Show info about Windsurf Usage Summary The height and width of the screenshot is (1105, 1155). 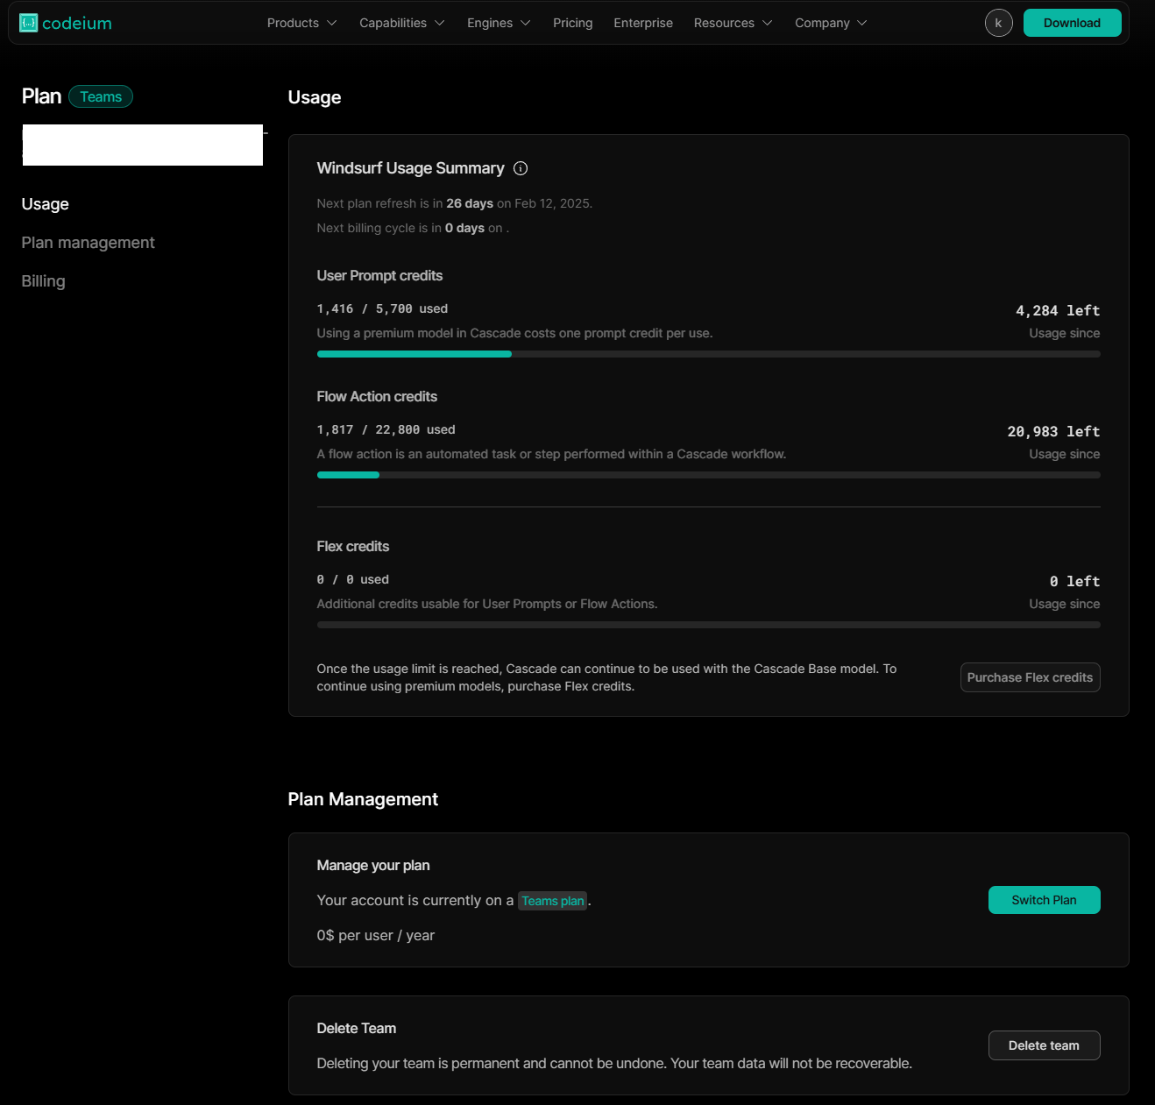tap(521, 168)
